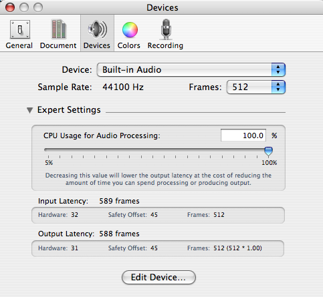Click the Colors tab label
The width and height of the screenshot is (323, 297).
pos(129,45)
